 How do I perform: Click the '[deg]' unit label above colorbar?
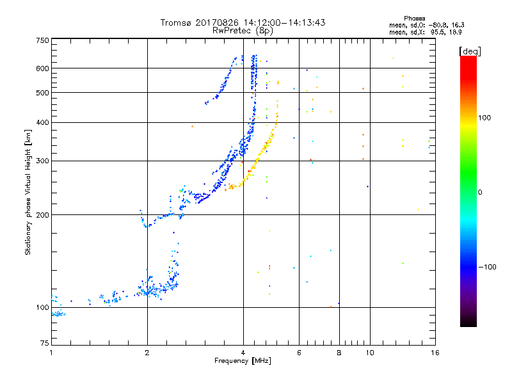tap(470, 52)
